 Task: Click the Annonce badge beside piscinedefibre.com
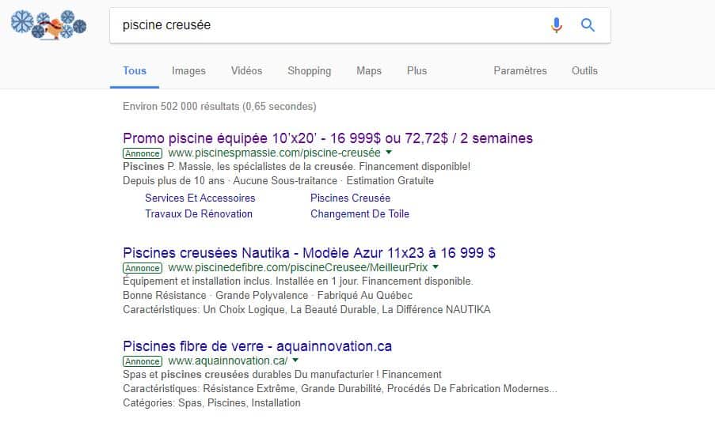(x=143, y=268)
